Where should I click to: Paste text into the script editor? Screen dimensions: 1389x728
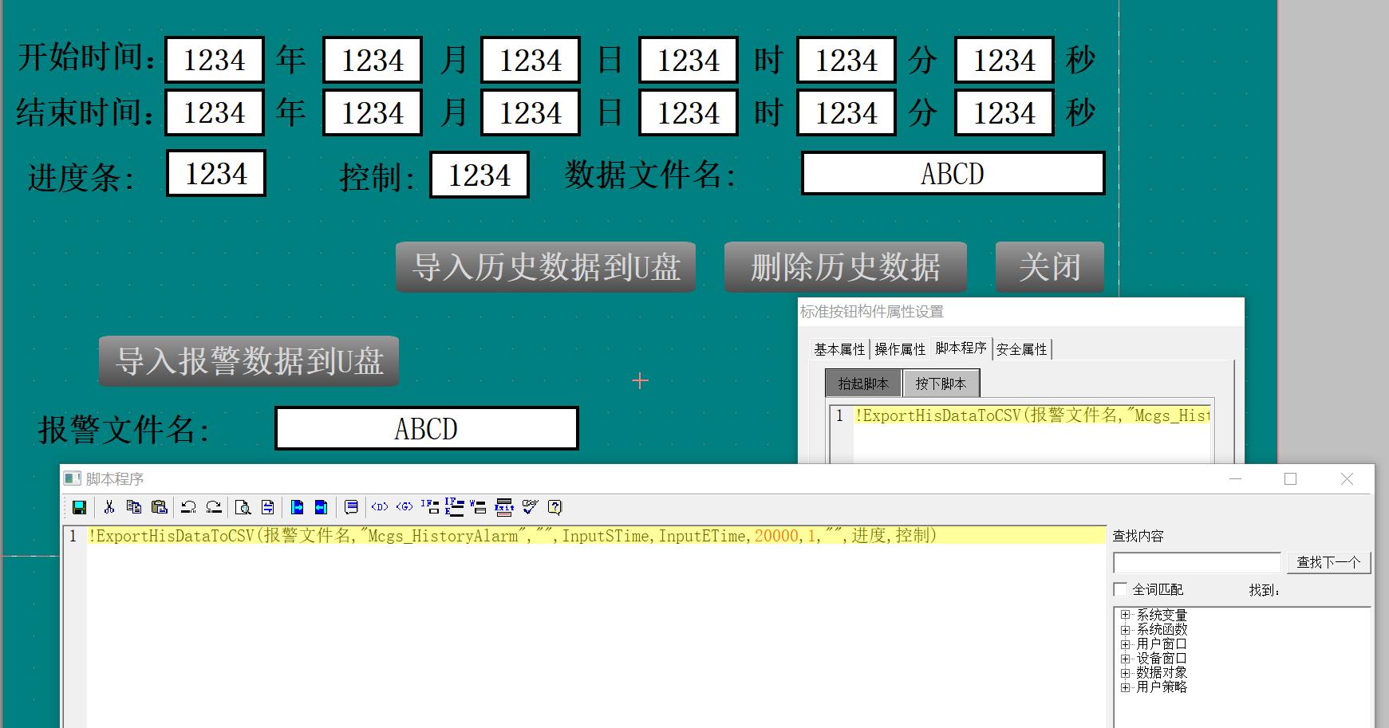pyautogui.click(x=159, y=507)
